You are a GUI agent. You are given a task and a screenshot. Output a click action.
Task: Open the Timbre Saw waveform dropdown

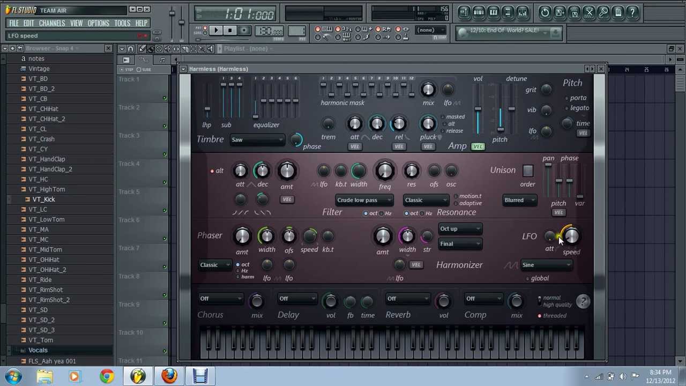[257, 140]
